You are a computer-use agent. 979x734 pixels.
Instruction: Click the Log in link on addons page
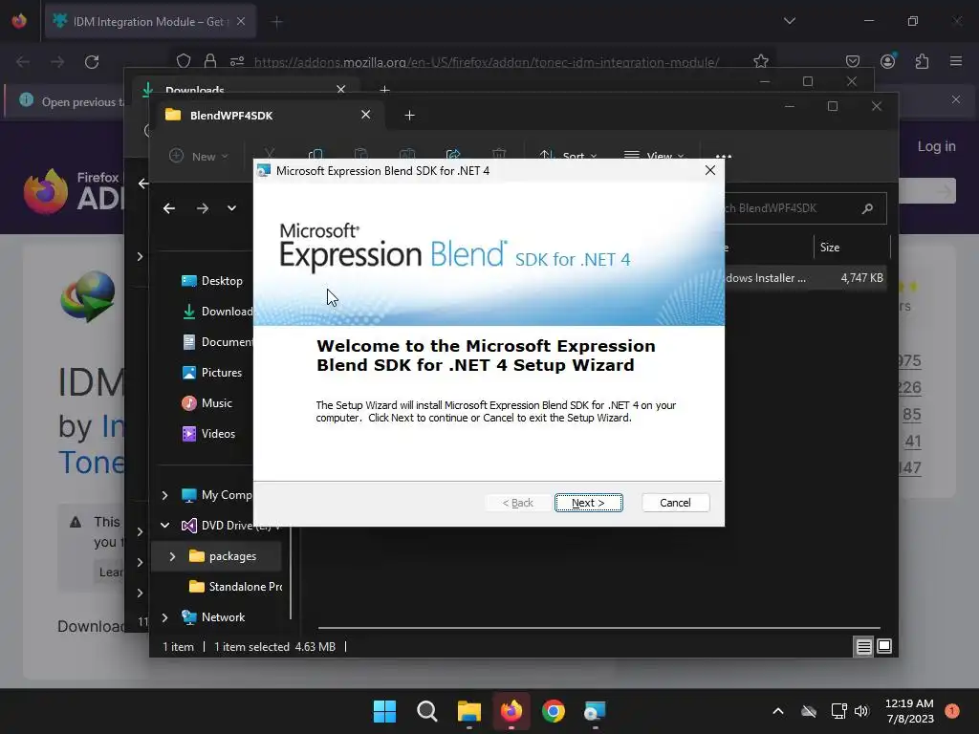tap(936, 146)
